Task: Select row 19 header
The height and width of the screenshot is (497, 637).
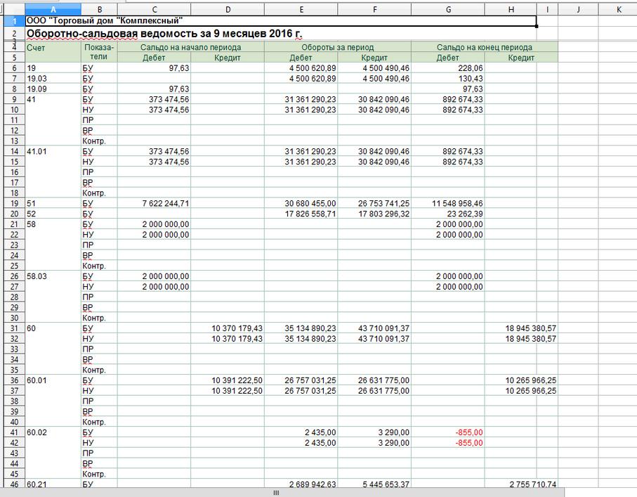Action: coord(12,202)
